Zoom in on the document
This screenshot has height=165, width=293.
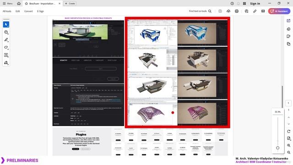(289, 145)
